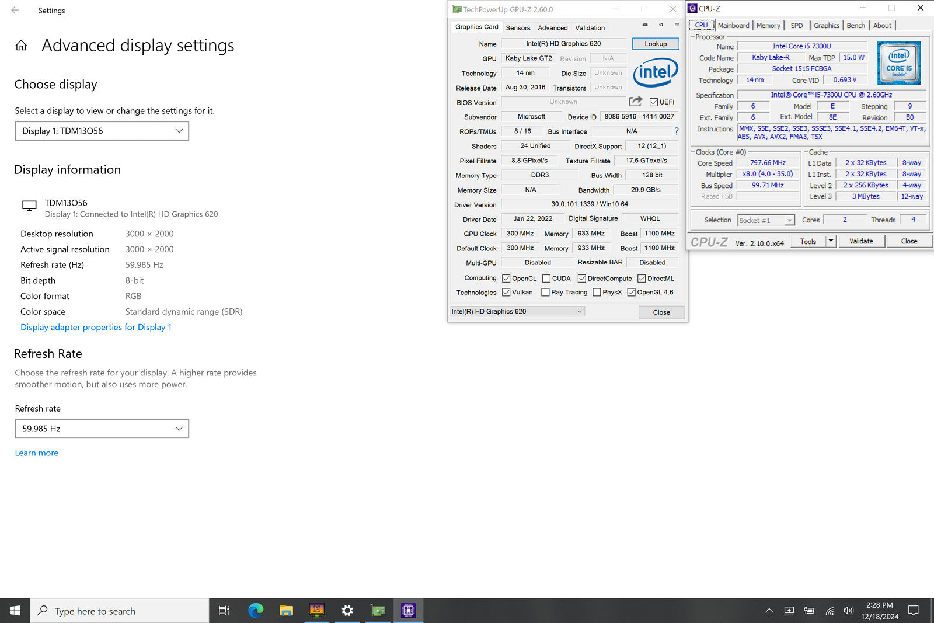Click Driver Version field 30.0.101.1339
Image resolution: width=934 pixels, height=623 pixels.
(x=590, y=204)
